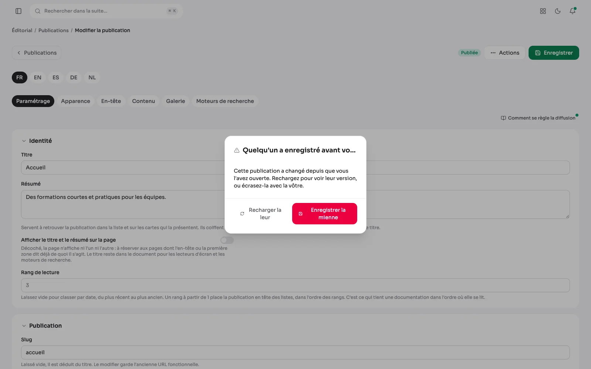Click Éditorial in the breadcrumb
This screenshot has height=369, width=591.
coord(22,30)
